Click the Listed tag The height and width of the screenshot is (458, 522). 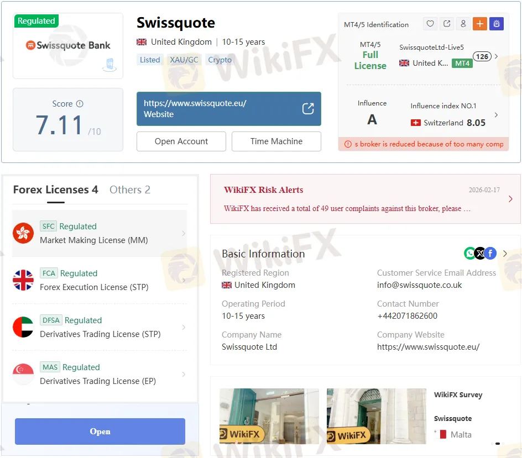click(150, 60)
